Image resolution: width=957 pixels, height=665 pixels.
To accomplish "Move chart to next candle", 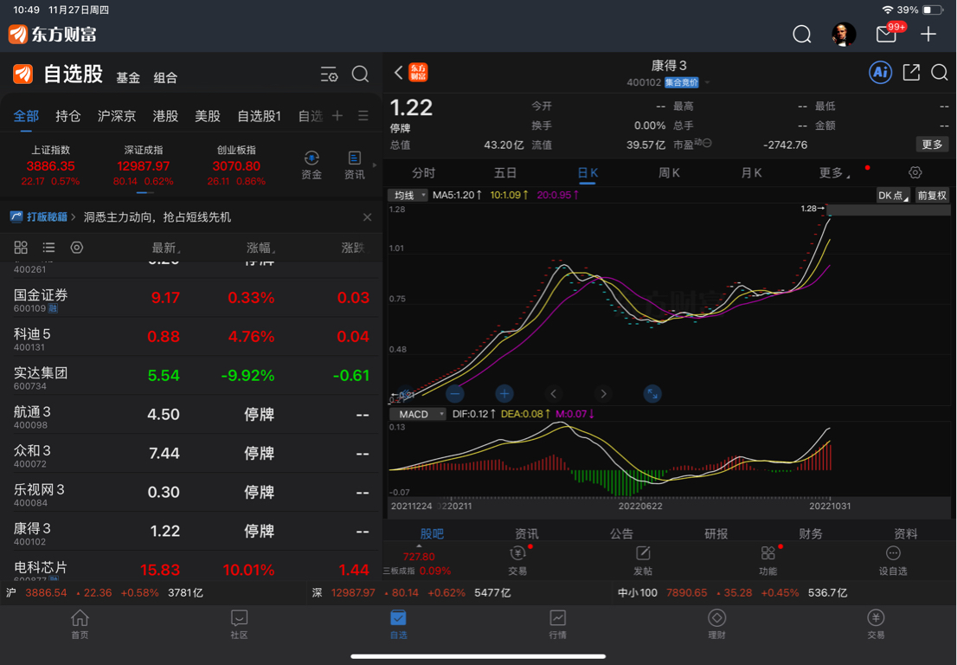I will (x=603, y=394).
